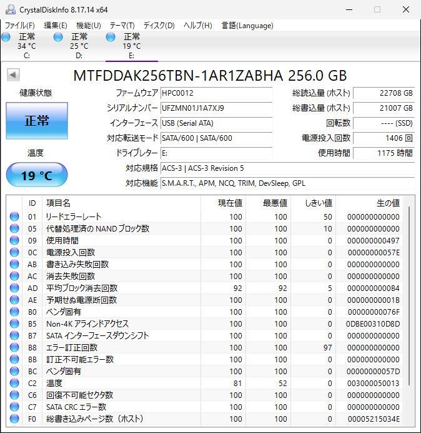This screenshot has height=433, width=421.
Task: Click the transfer mode field SATA/600 | SATA/600
Action: coord(216,138)
